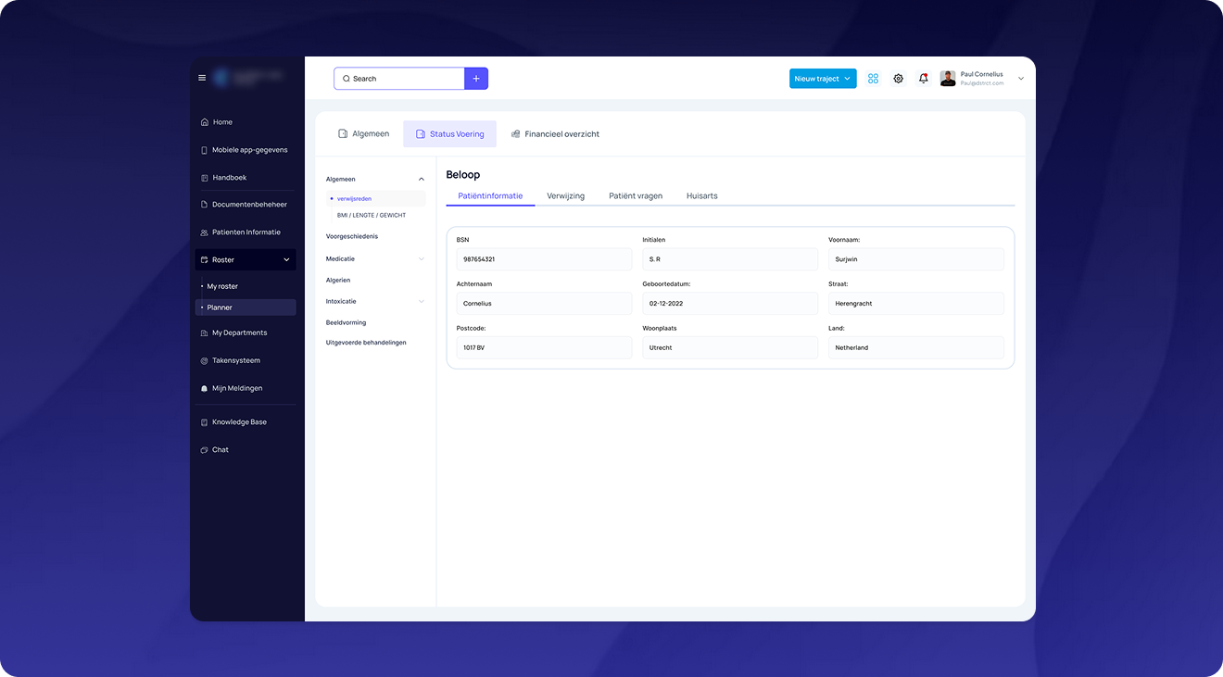Collapse the Algemeen section chevron
Screen dimensions: 1223x677
[422, 180]
